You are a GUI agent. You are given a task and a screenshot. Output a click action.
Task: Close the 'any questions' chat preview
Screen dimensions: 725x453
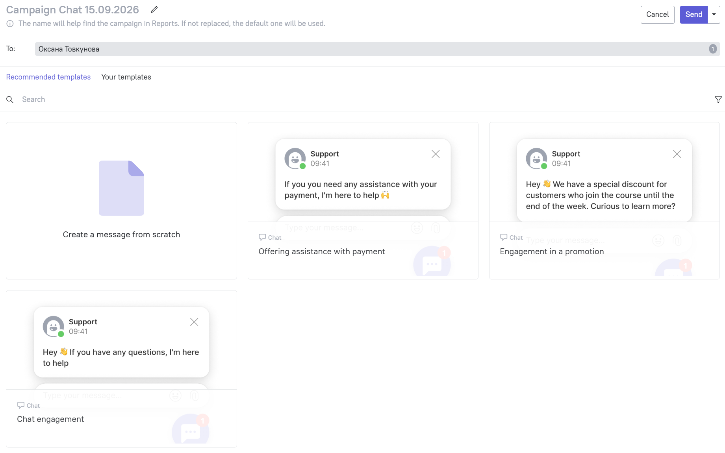point(194,322)
